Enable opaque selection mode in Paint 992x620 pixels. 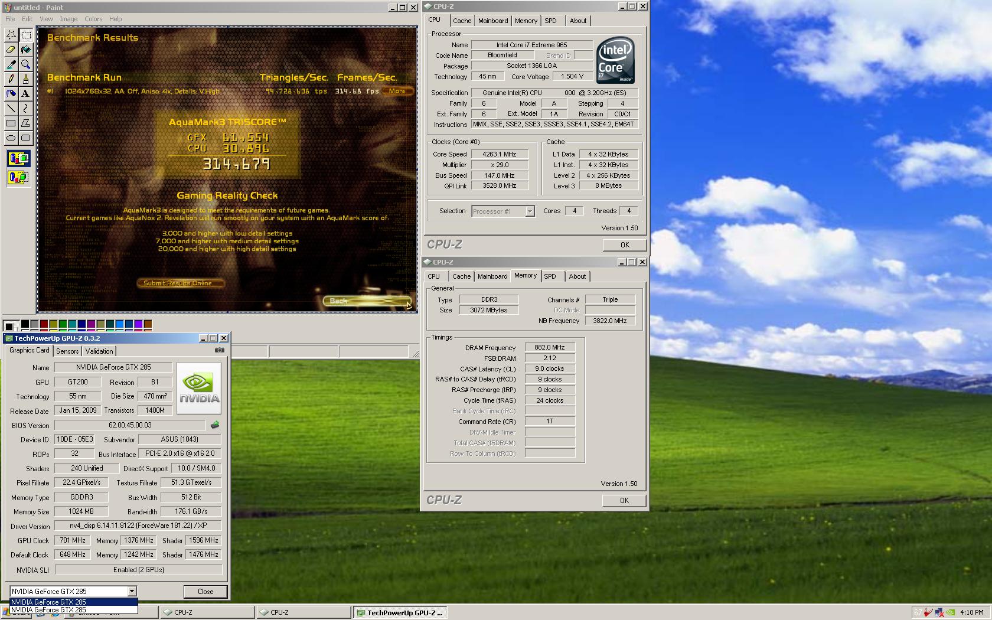tap(18, 159)
